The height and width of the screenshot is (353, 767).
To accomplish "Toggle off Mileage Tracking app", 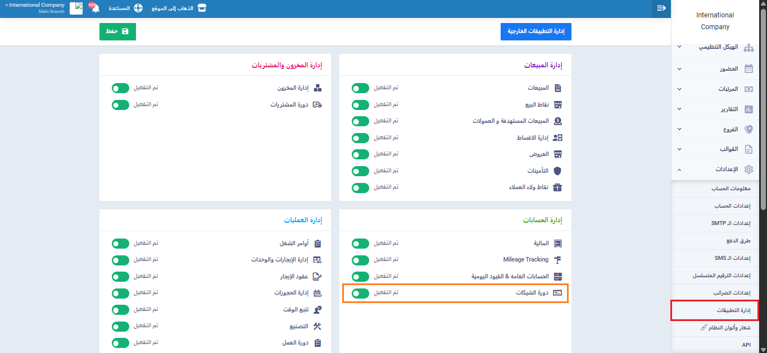I will pos(360,260).
